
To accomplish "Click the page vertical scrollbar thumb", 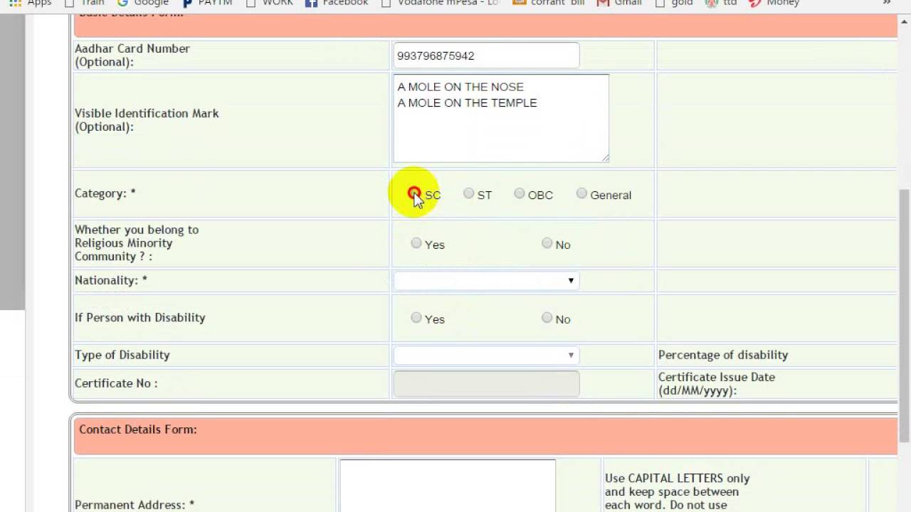I will click(x=904, y=315).
